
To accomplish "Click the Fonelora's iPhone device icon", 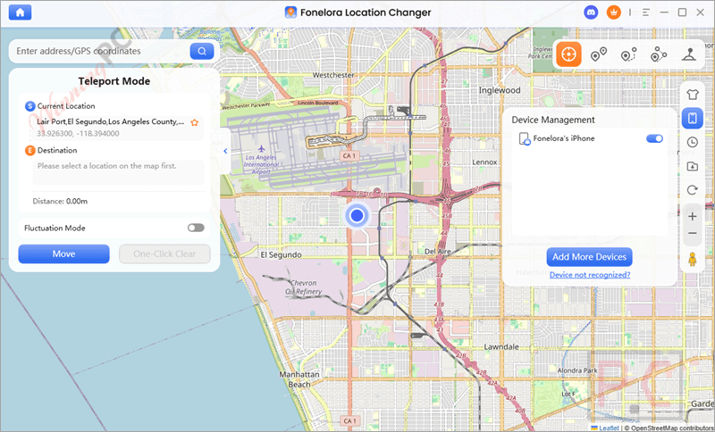I will pyautogui.click(x=525, y=139).
